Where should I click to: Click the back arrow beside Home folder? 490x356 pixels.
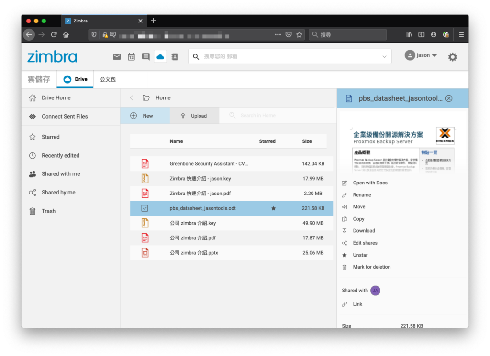pos(132,97)
